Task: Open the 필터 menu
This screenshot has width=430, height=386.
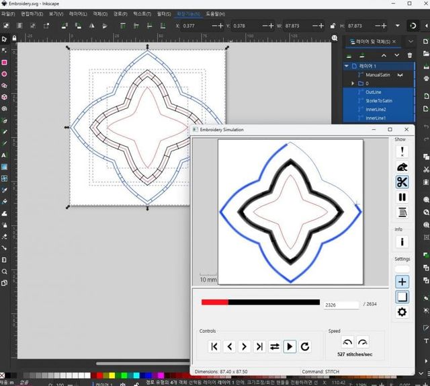Action: pyautogui.click(x=163, y=13)
